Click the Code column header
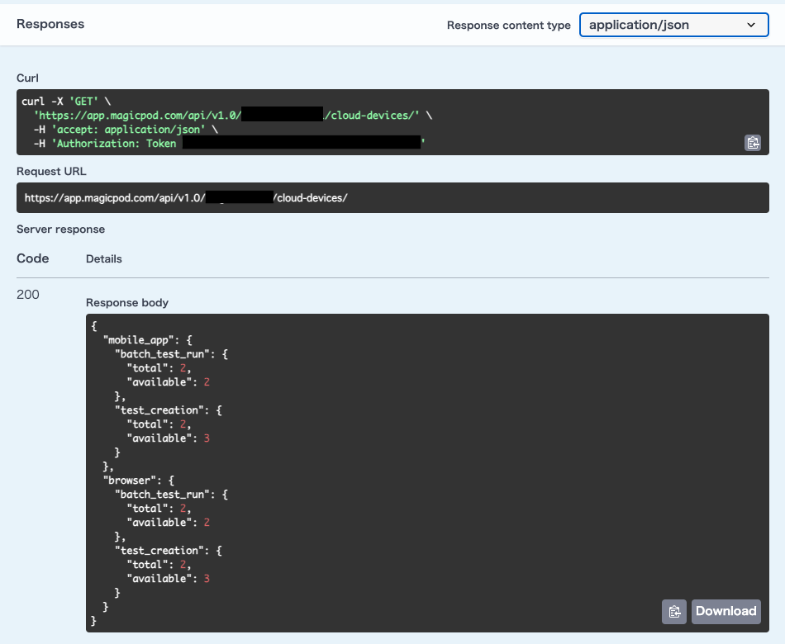Viewport: 785px width, 644px height. tap(32, 258)
